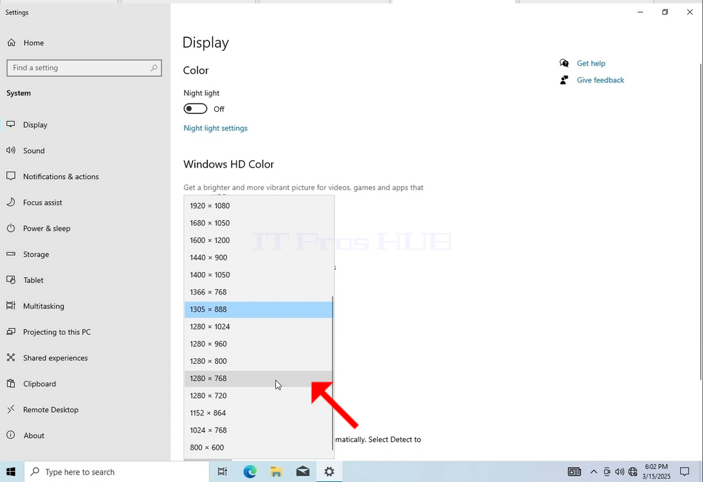This screenshot has height=482, width=703.
Task: Click the Clipboard sidebar icon
Action: [x=11, y=384]
